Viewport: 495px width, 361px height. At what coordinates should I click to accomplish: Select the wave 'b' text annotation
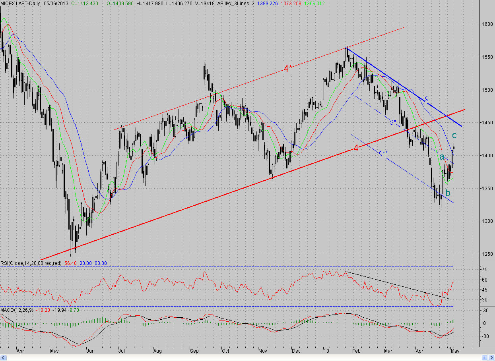click(x=448, y=193)
